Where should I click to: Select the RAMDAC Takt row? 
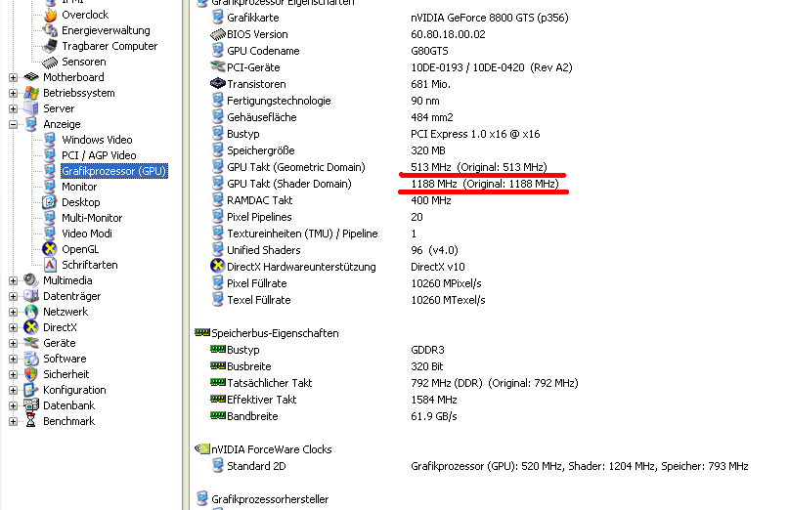click(331, 200)
